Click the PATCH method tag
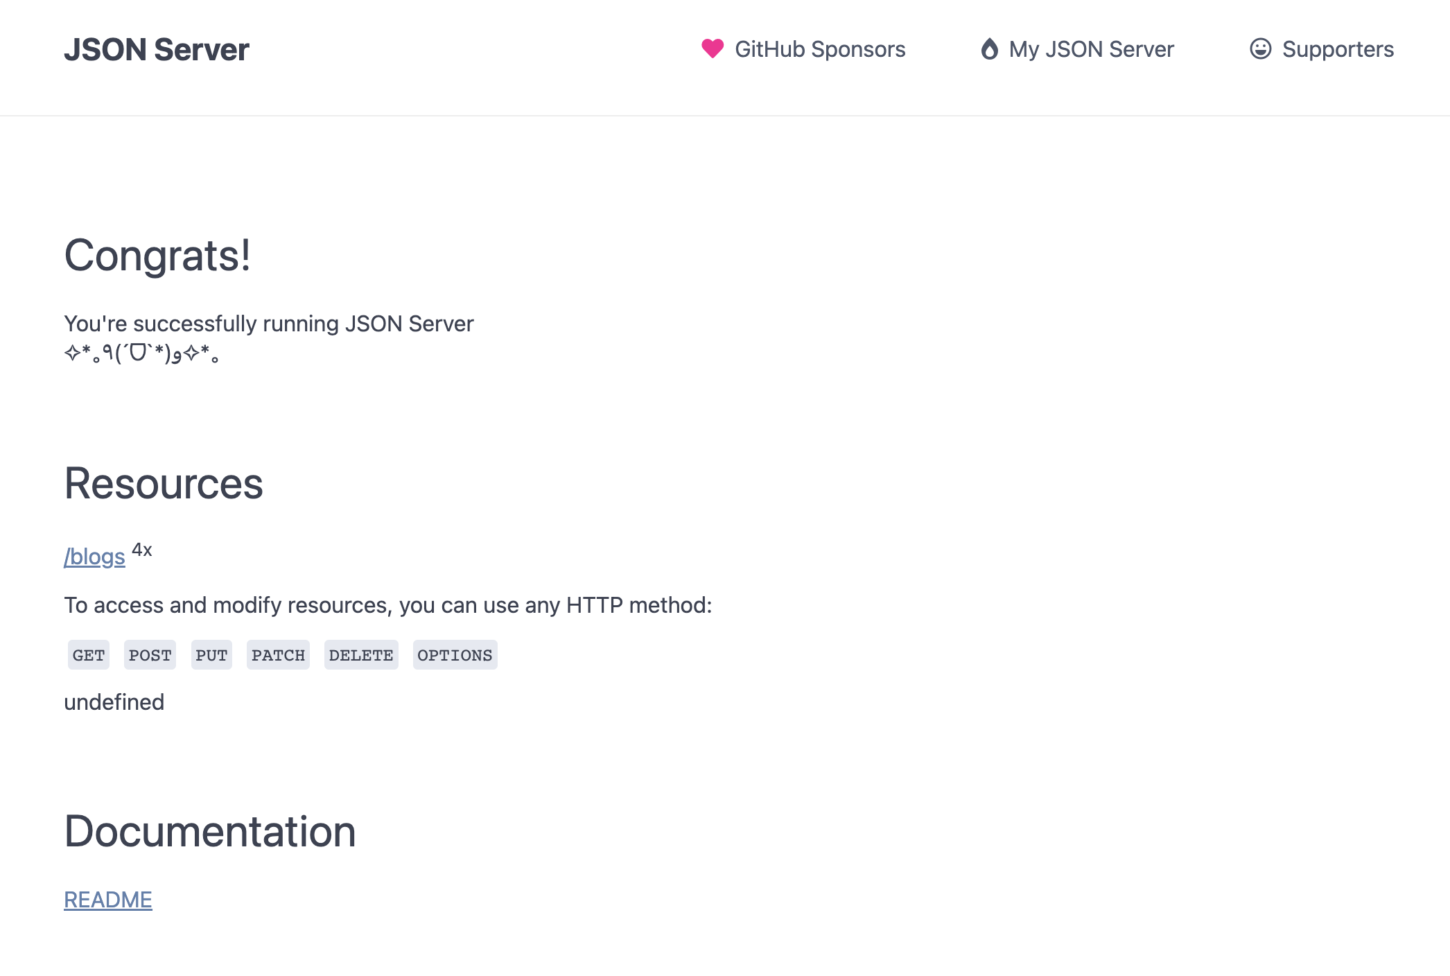The height and width of the screenshot is (976, 1450). pyautogui.click(x=278, y=655)
